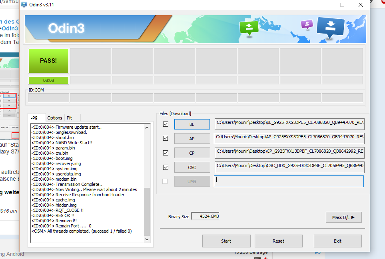Viewport: 385px width, 259px height.
Task: Click the log scrollbar down arrow
Action: 147,239
